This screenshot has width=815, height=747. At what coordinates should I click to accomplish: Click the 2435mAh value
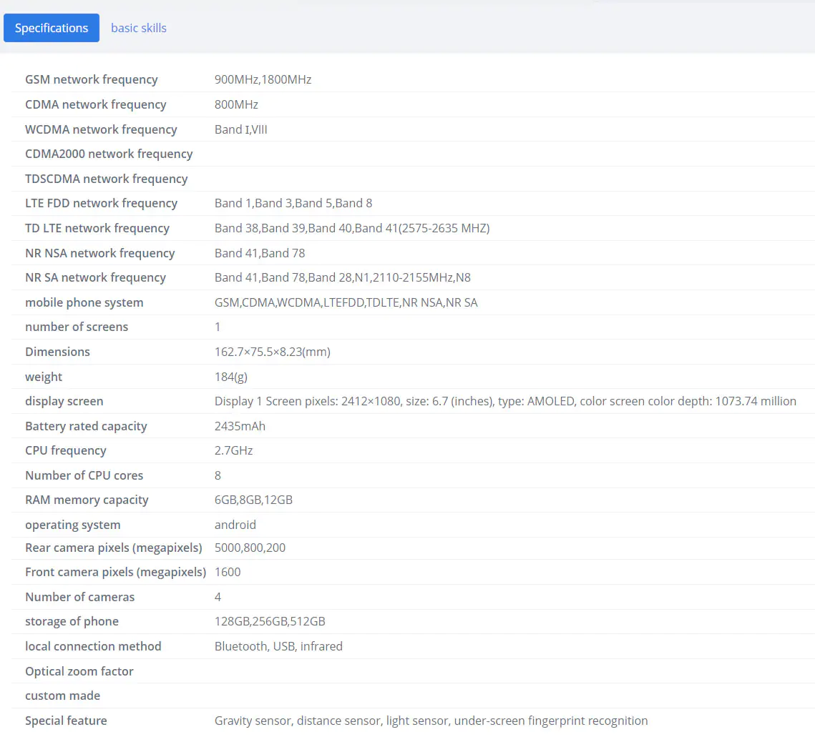[x=240, y=425]
